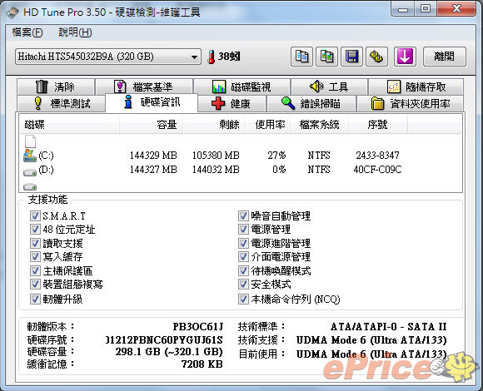Select the D: capacity value 144327 MB

153,170
